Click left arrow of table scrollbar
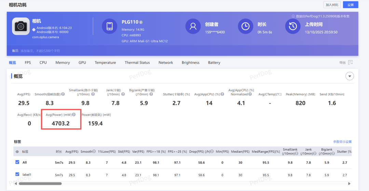 (x=16, y=183)
